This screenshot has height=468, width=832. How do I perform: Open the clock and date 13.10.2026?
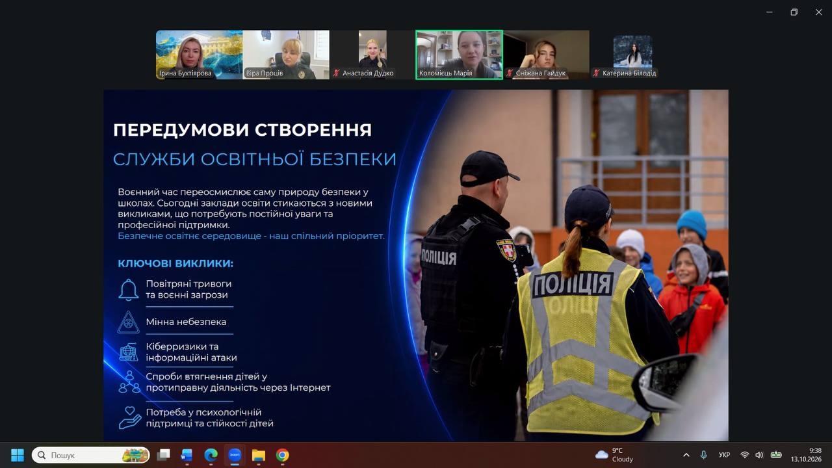click(806, 455)
